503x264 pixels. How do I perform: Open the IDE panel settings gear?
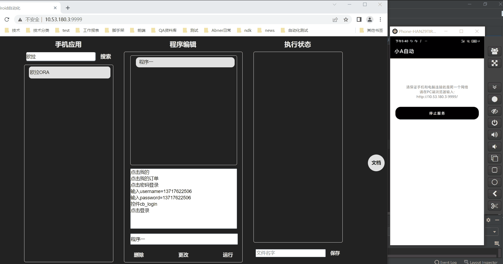488,220
